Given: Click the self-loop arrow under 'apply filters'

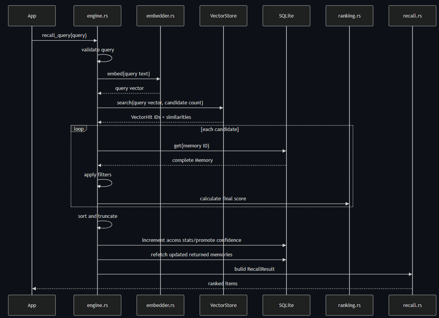Looking at the screenshot, I should click(105, 183).
